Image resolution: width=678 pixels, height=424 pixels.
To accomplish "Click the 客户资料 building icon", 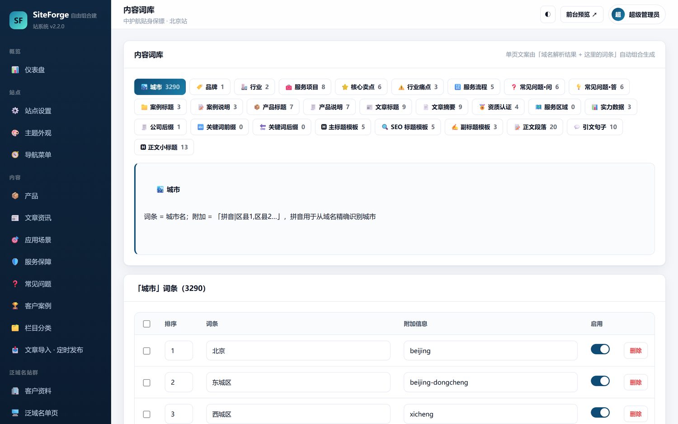I will [x=15, y=391].
